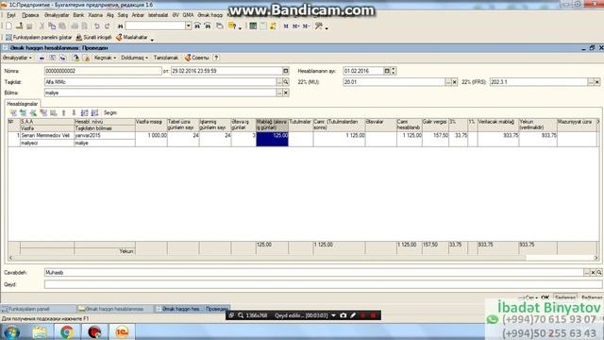The image size is (604, 340).
Task: Open the Xəzinə menu
Action: 95,15
